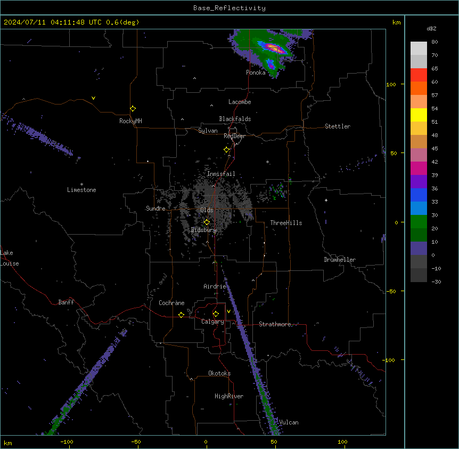Click the yellow V marker east of Calgary
The width and height of the screenshot is (459, 449).
click(x=228, y=311)
